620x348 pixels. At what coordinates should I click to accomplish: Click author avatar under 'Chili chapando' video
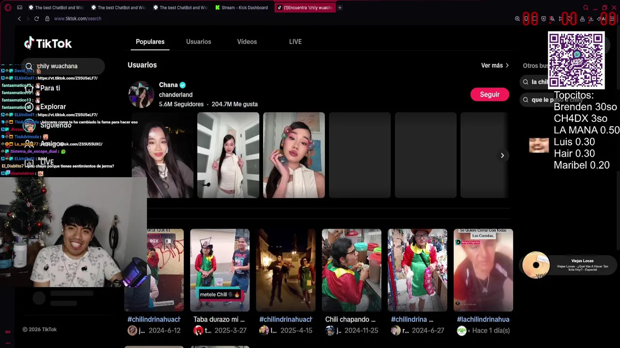pos(330,331)
